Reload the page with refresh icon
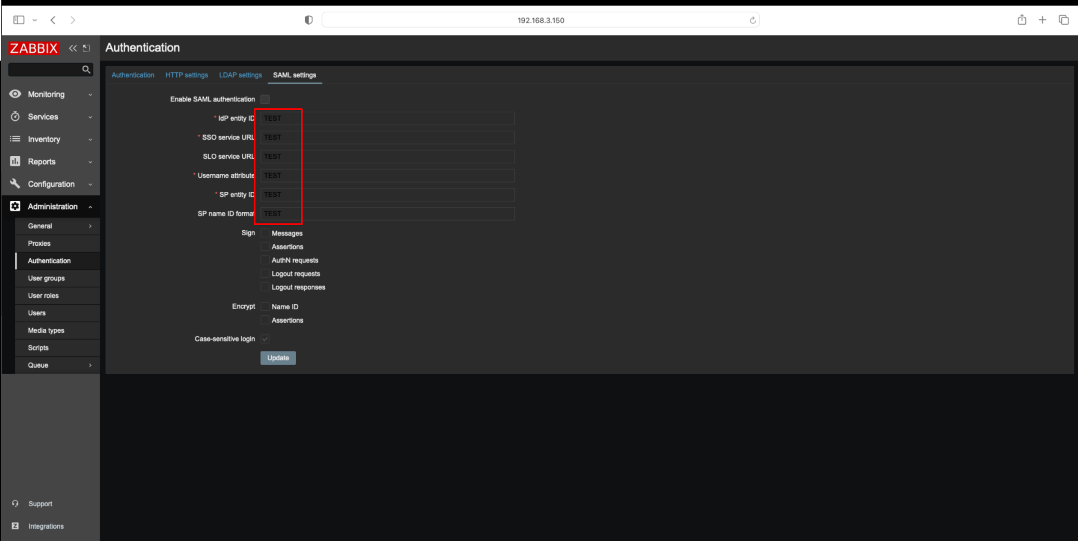Viewport: 1078px width, 541px height. [752, 20]
